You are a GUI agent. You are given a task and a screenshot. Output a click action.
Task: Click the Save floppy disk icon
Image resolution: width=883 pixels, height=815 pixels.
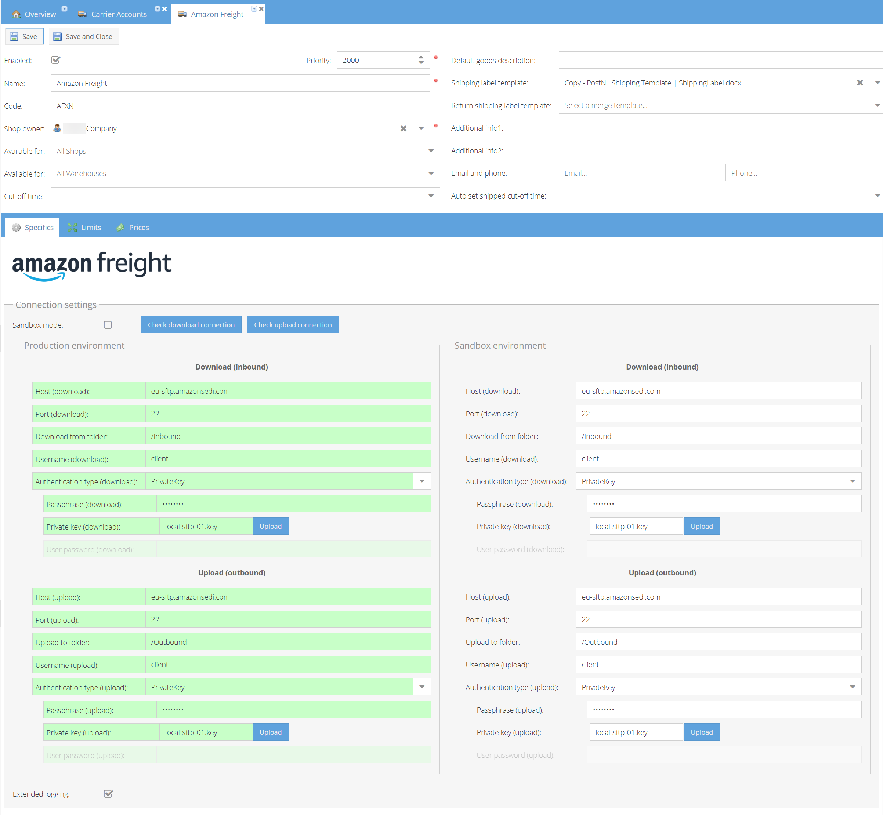pos(14,36)
